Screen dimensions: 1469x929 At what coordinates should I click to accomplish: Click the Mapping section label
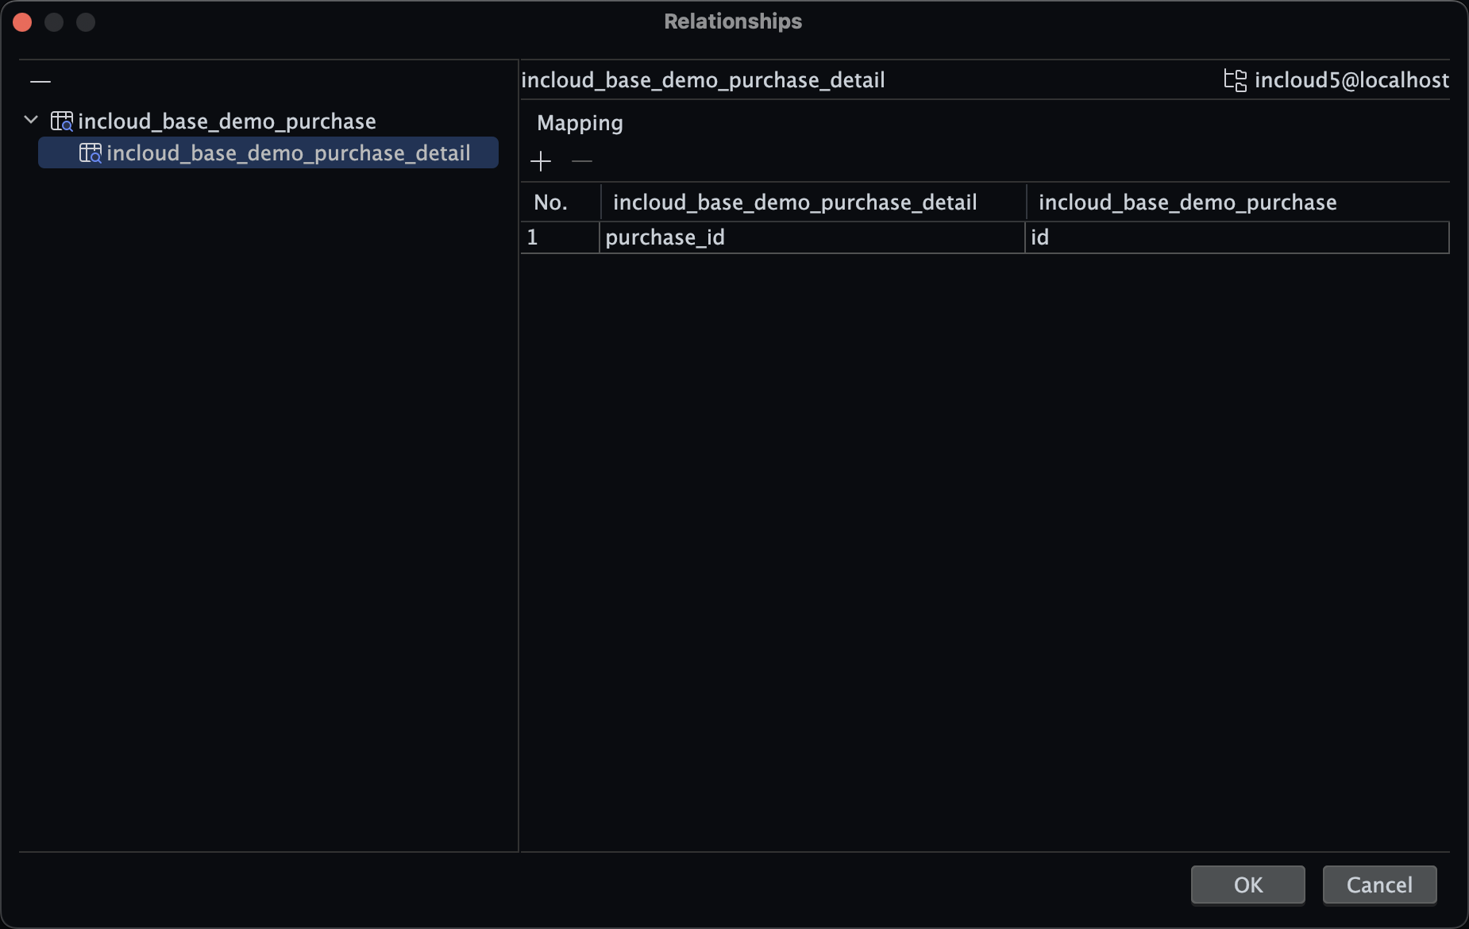[580, 123]
